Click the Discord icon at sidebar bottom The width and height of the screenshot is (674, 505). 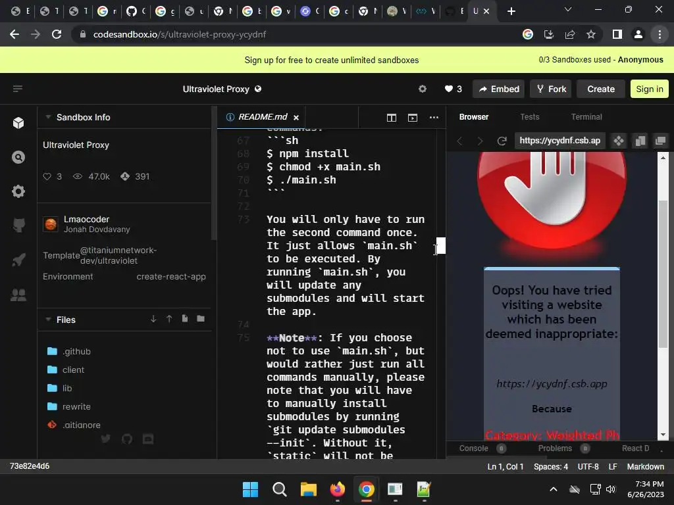click(148, 439)
